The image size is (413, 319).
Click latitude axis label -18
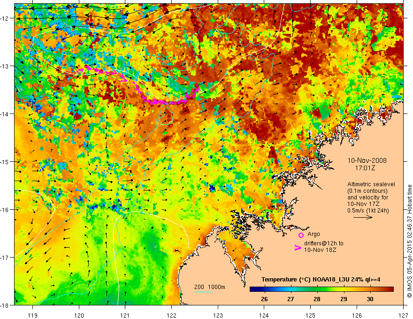coord(5,305)
